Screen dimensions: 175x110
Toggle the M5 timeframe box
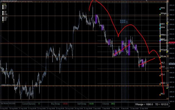coord(3,19)
